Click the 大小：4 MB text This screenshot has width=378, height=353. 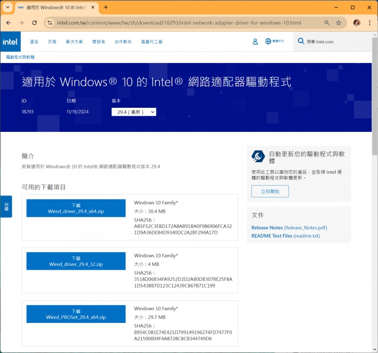point(147,264)
